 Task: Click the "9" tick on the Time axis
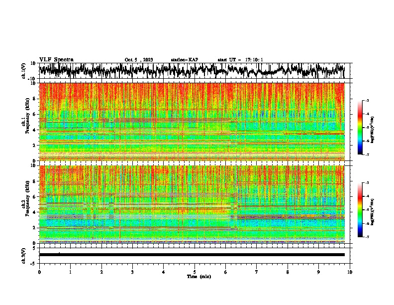(318, 272)
